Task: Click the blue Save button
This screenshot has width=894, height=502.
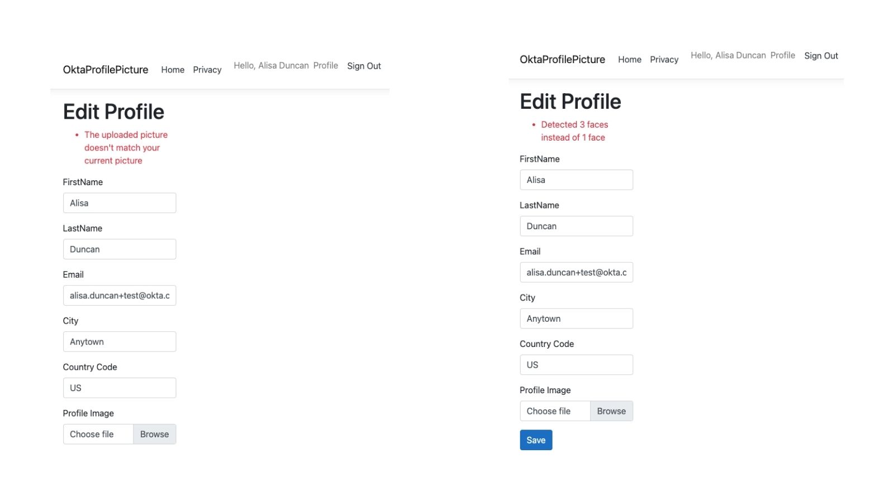Action: (535, 440)
